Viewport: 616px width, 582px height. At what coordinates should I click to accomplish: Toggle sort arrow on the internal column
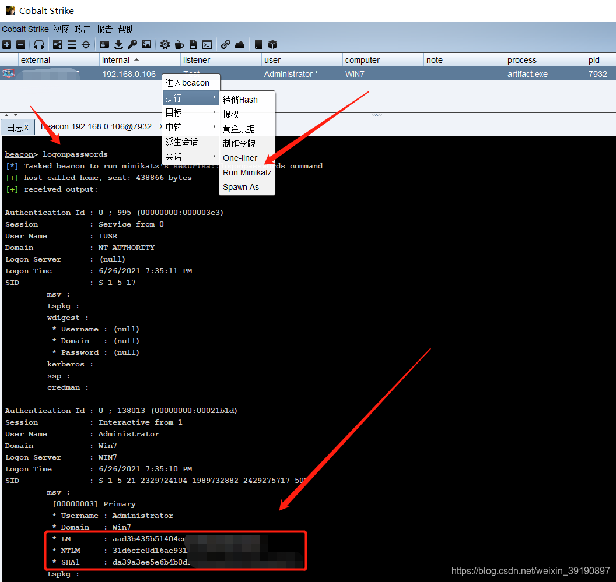pyautogui.click(x=136, y=59)
